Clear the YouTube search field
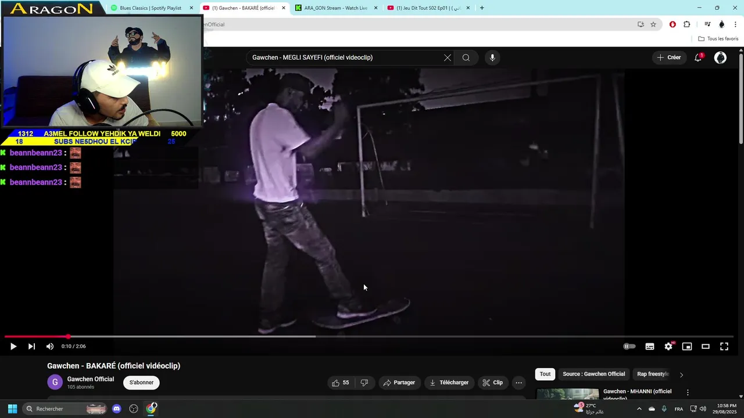The width and height of the screenshot is (744, 418). pos(448,57)
